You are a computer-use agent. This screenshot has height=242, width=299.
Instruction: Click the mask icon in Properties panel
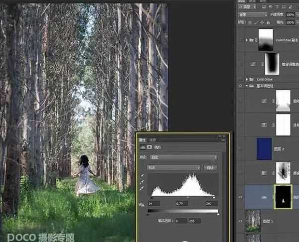coord(149,147)
